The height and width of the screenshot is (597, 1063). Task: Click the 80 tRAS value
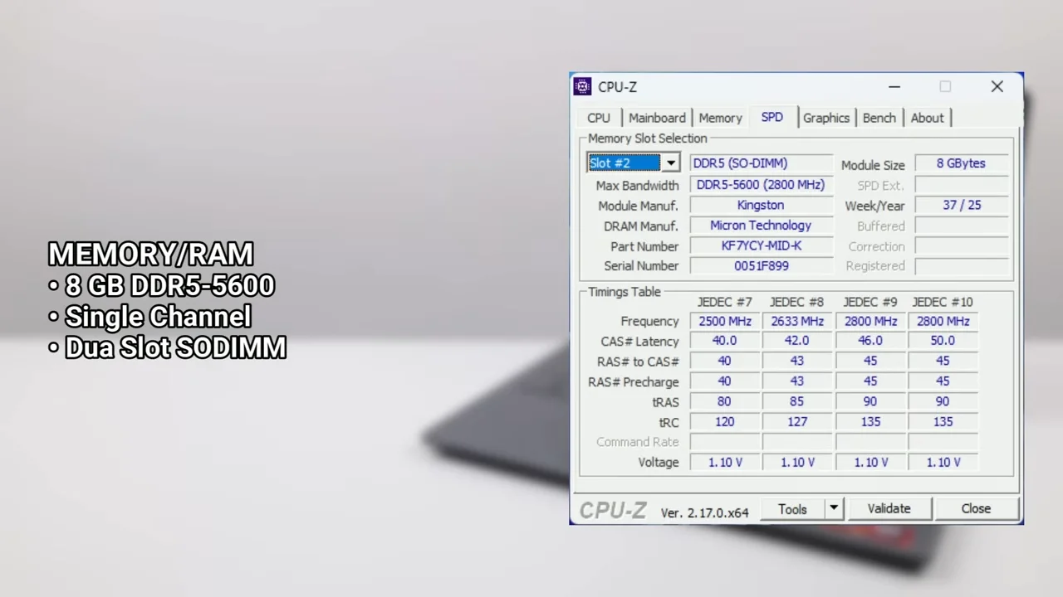724,401
